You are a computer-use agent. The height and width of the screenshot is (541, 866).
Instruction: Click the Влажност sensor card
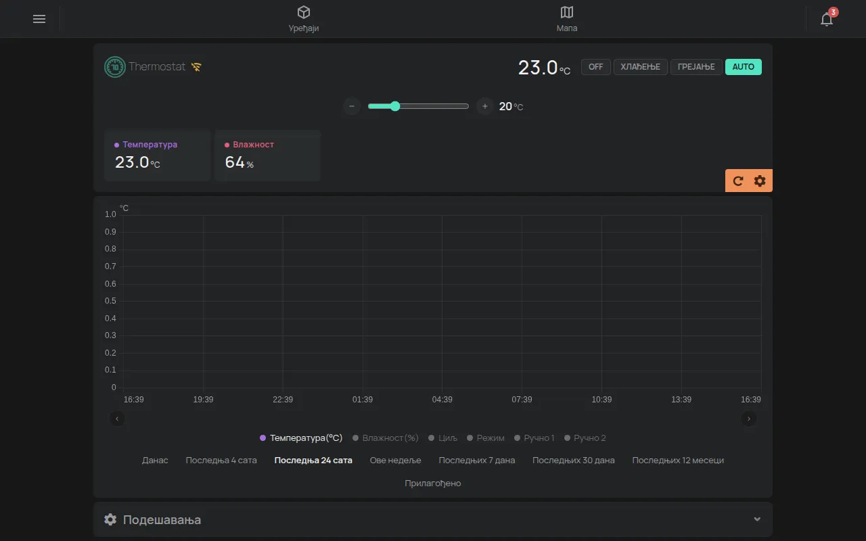click(267, 156)
